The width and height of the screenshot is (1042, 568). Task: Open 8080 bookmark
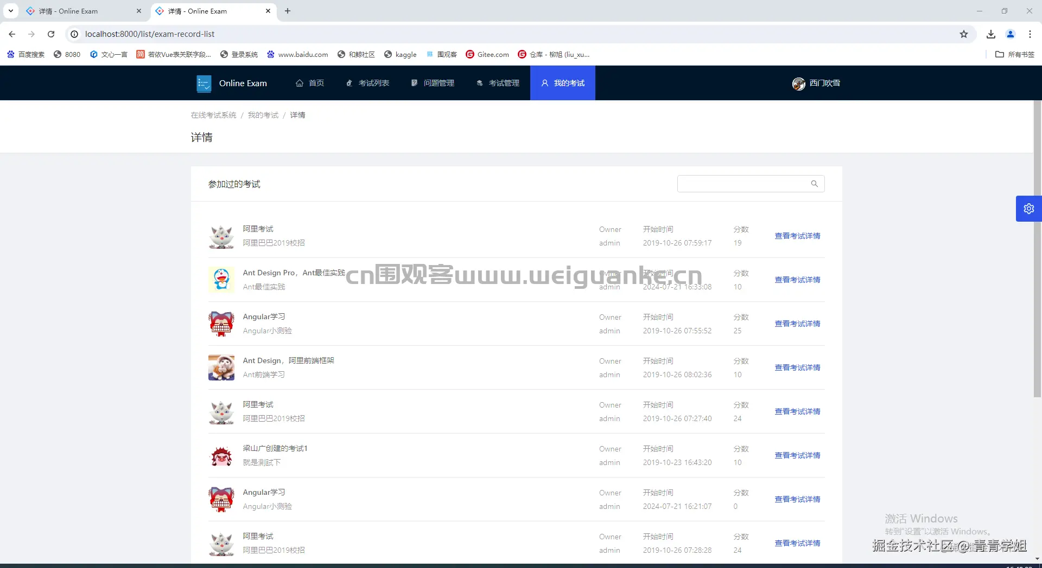(x=67, y=54)
